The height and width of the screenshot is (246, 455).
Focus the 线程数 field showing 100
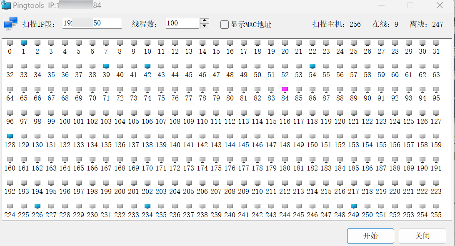[x=182, y=24]
